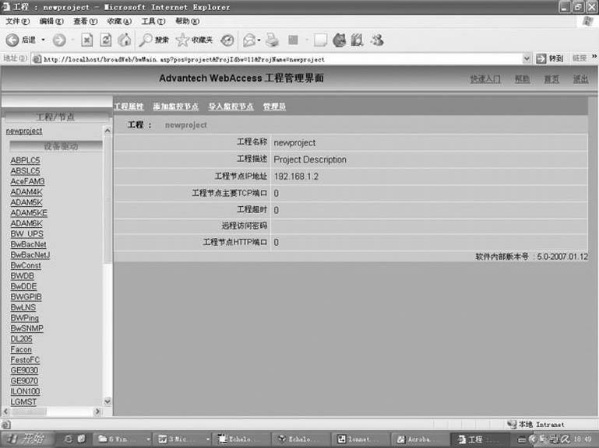The image size is (599, 448).
Task: Open the Search (搜索) magnifier tool
Action: [x=153, y=40]
